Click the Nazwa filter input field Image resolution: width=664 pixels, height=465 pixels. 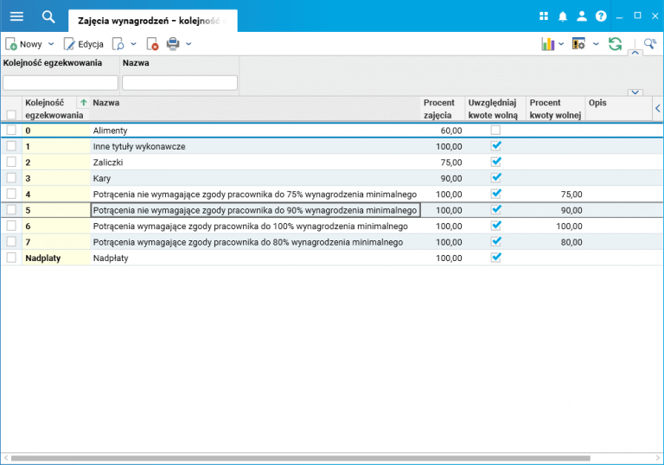point(180,83)
